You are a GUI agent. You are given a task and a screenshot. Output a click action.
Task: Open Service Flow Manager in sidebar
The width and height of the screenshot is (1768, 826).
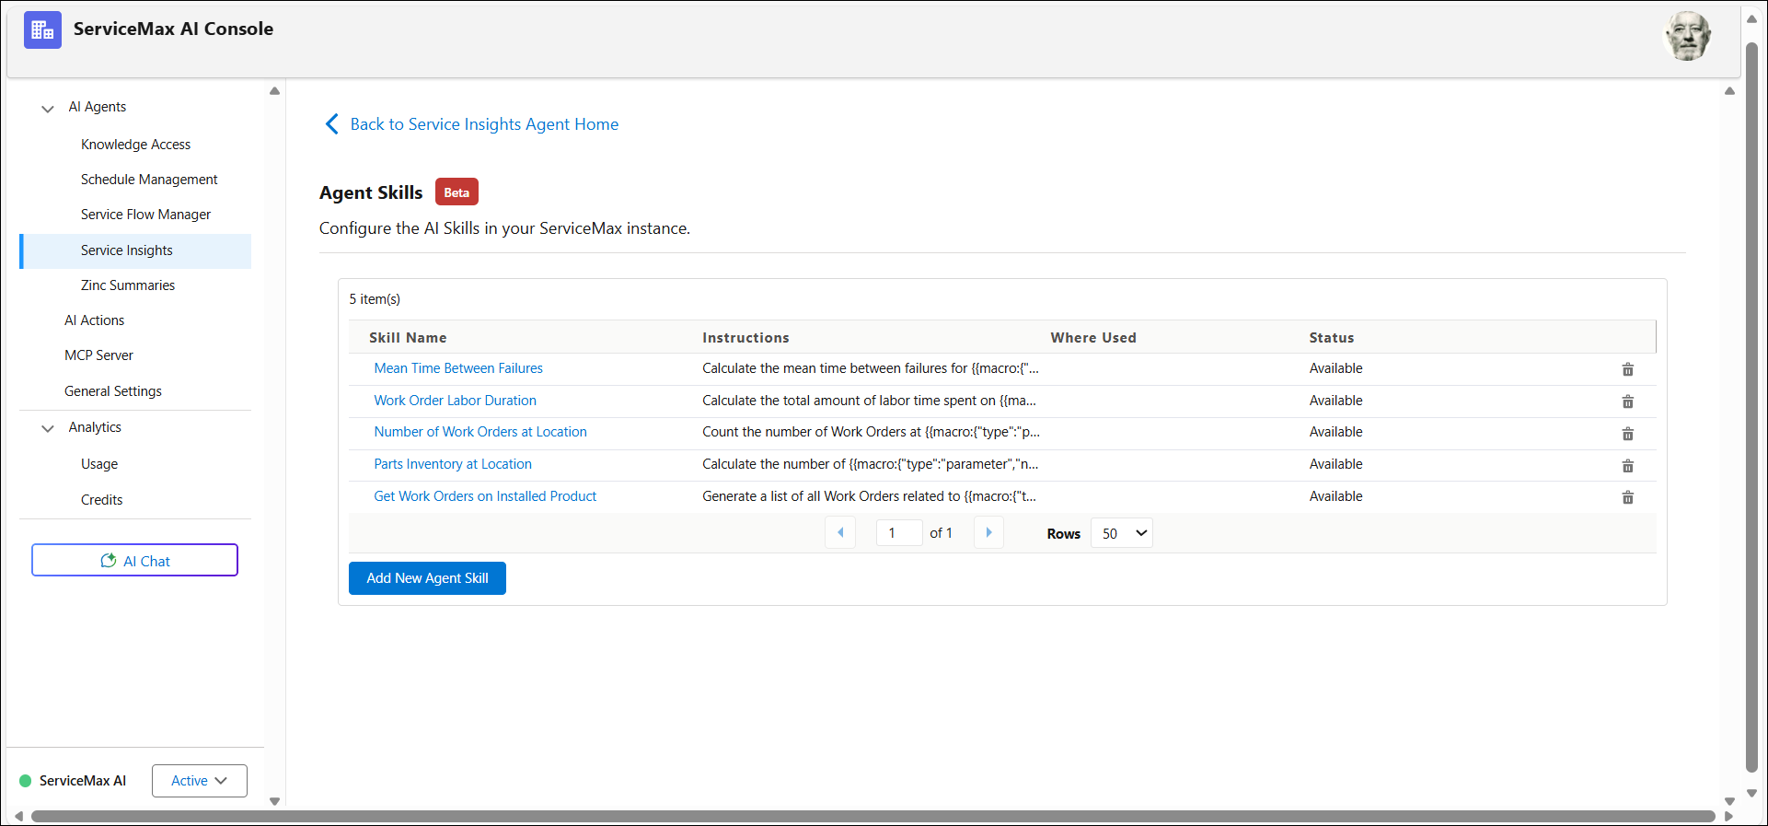(145, 215)
